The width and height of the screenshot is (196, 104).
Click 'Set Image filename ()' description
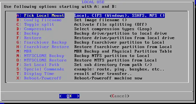click(100, 20)
